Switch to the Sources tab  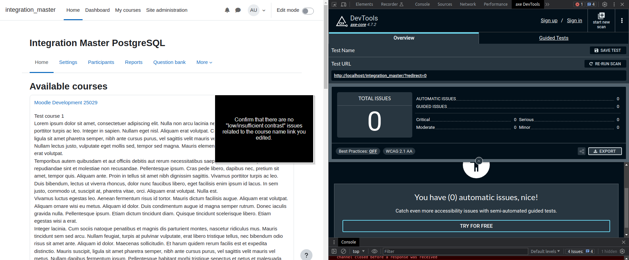click(x=445, y=4)
